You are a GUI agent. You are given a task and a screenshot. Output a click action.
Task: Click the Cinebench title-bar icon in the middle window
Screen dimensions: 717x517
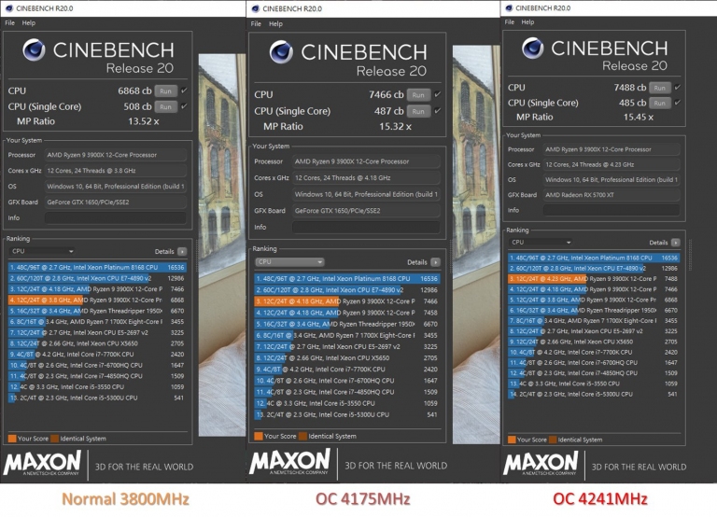[x=256, y=8]
